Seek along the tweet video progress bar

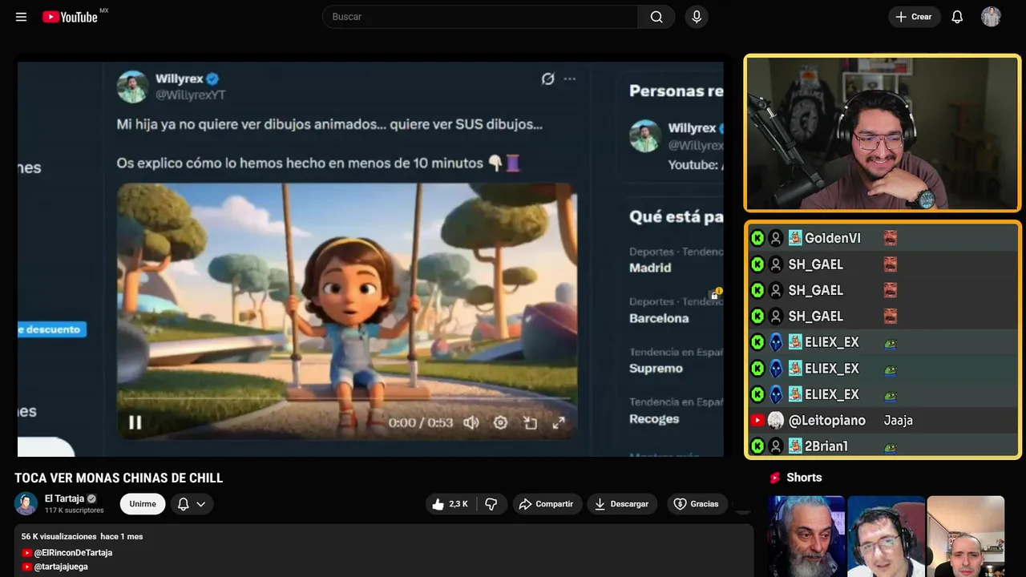[346, 398]
